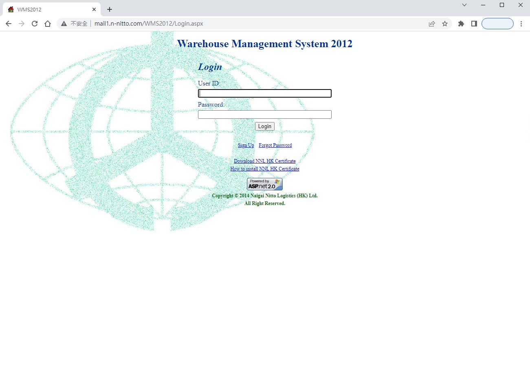
Task: Reload the page with the refresh icon
Action: pos(35,24)
